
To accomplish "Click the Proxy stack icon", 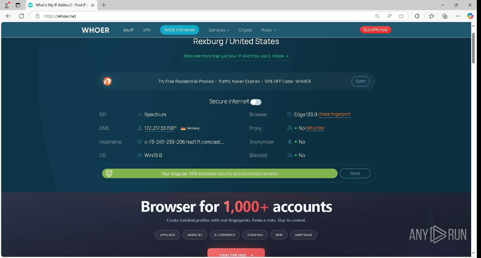I will click(290, 128).
